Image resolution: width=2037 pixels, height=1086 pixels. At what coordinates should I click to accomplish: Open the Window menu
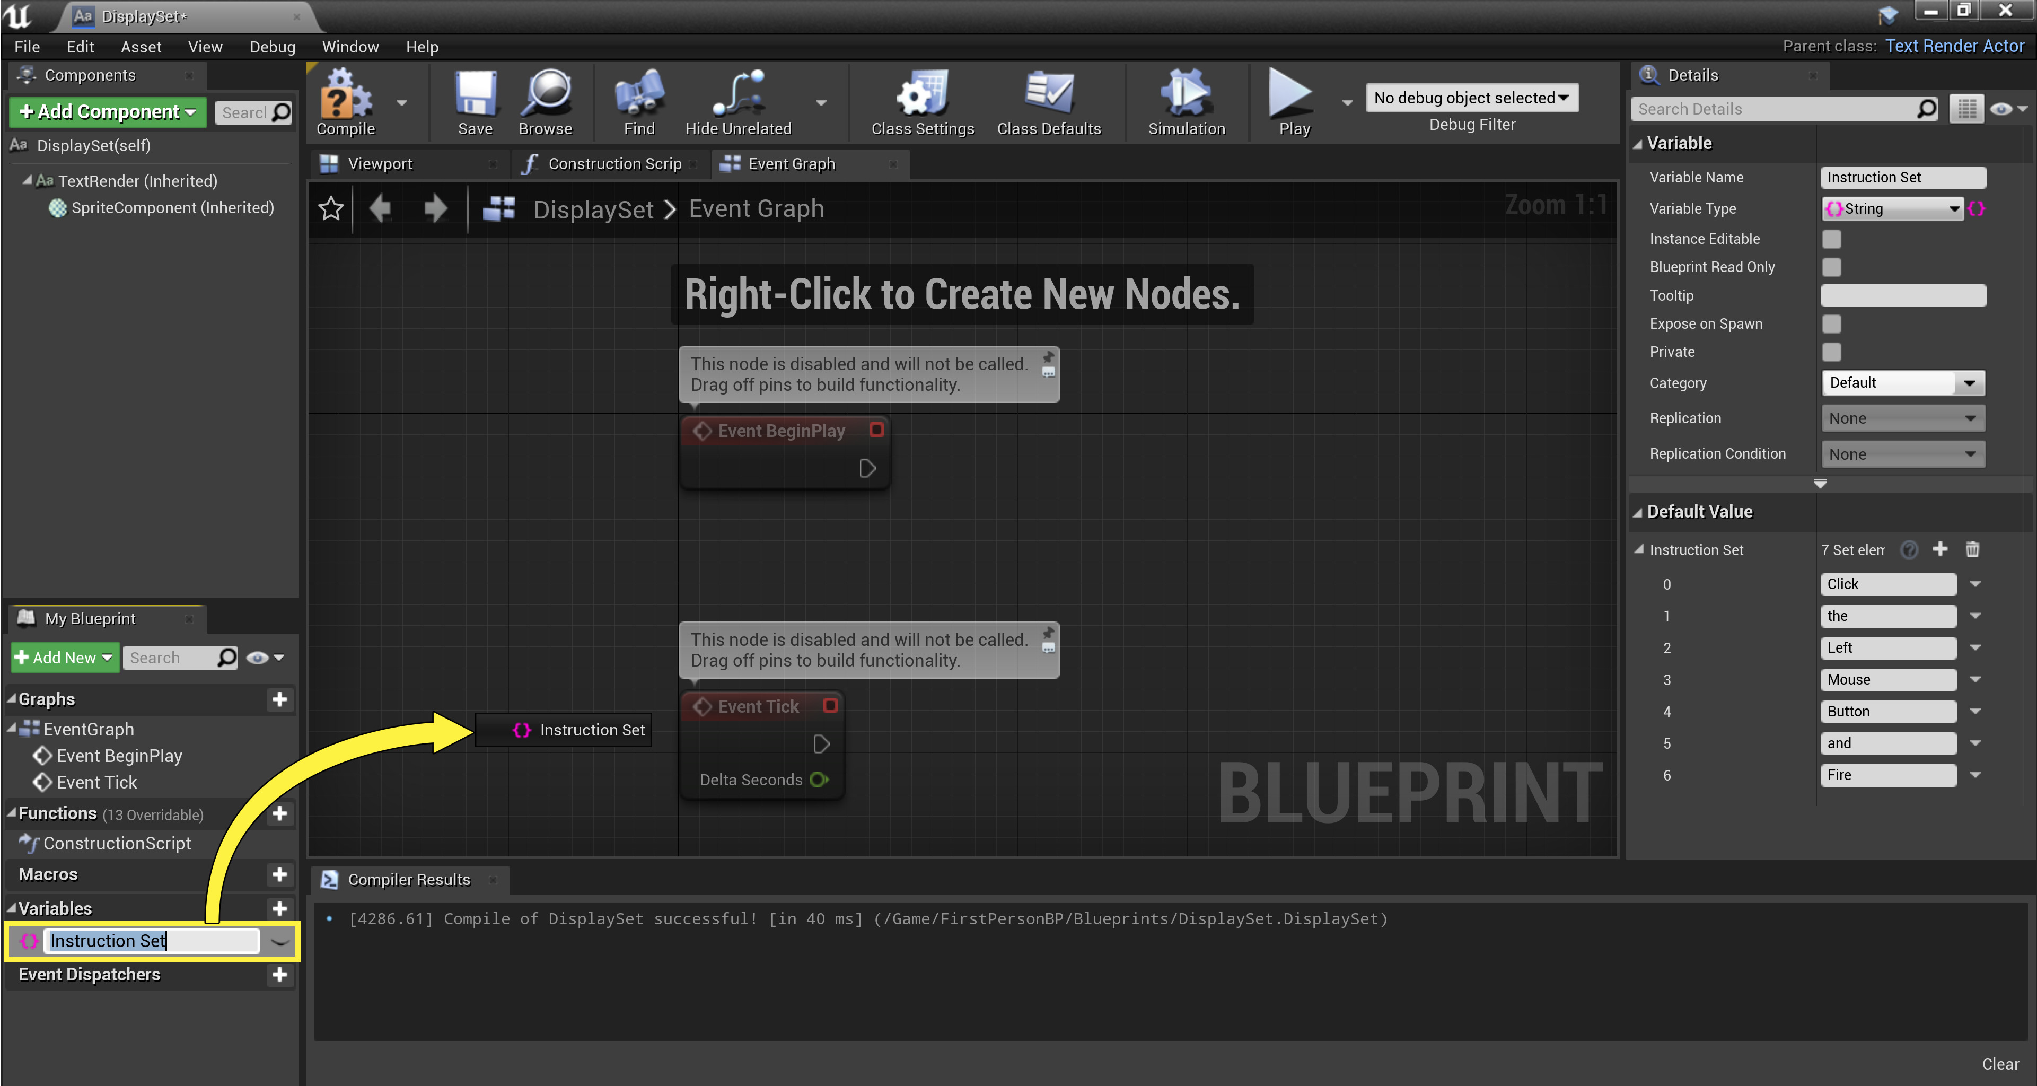coord(350,47)
